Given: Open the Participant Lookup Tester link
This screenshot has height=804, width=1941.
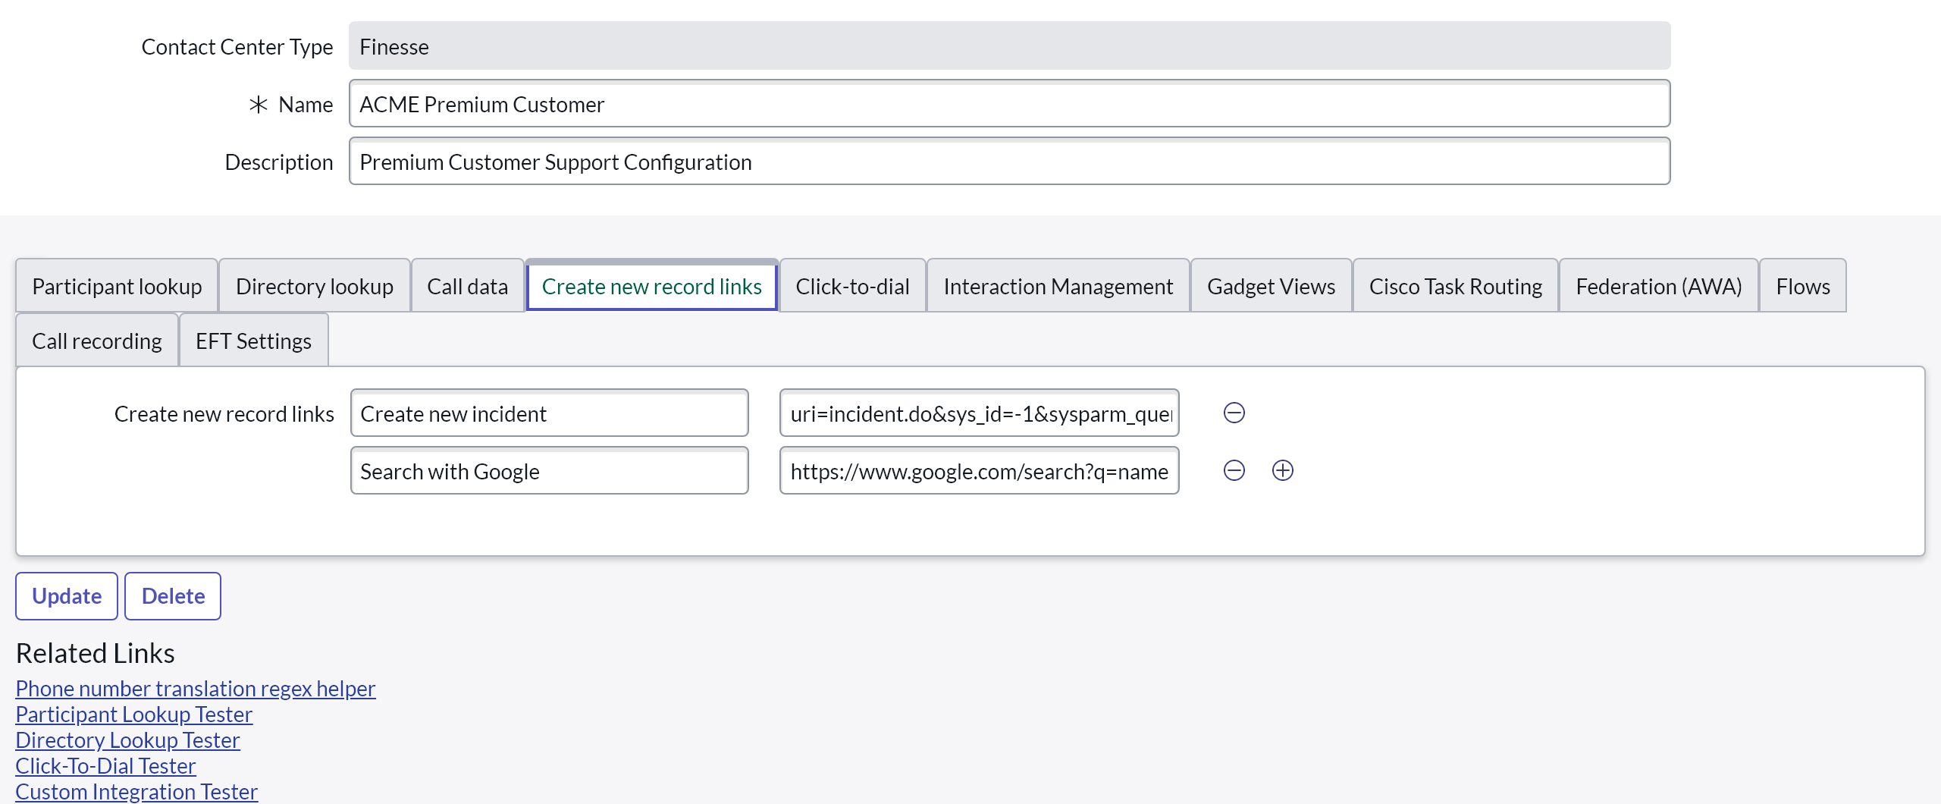Looking at the screenshot, I should point(133,714).
